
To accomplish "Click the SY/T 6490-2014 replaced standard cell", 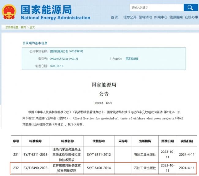I will tap(98, 168).
